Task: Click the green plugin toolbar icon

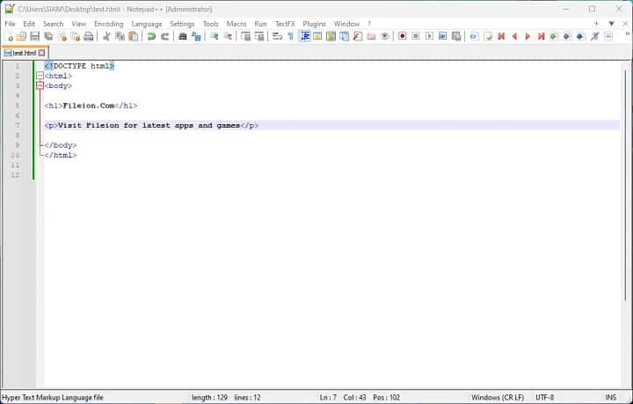Action: pos(554,37)
